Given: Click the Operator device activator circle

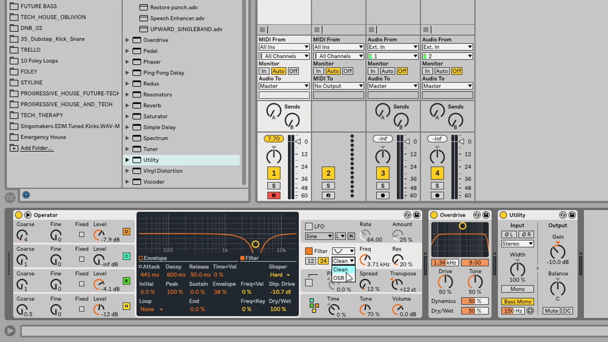Looking at the screenshot, I should pos(19,215).
